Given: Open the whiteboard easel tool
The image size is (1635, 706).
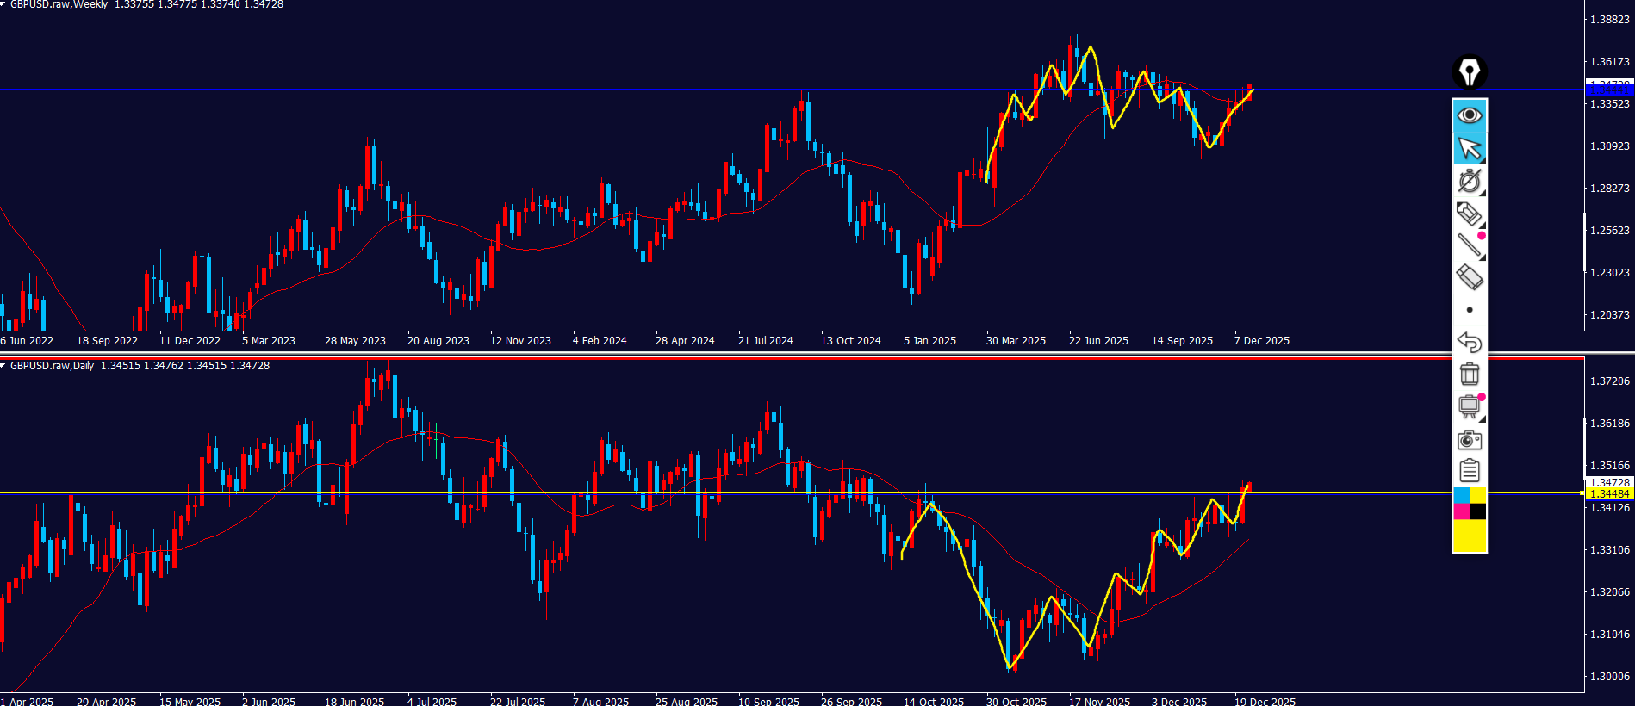Looking at the screenshot, I should (1469, 406).
